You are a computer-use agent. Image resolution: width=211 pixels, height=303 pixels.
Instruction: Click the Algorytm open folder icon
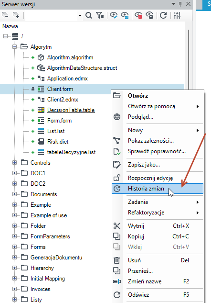[x=24, y=46]
